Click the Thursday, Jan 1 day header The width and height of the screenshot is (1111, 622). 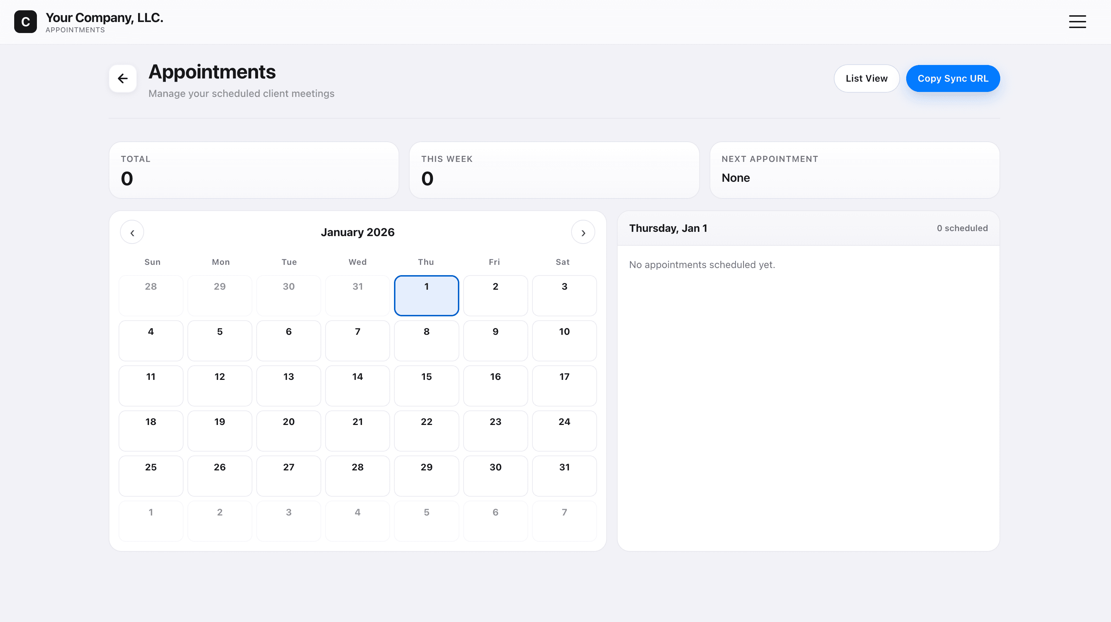click(668, 228)
